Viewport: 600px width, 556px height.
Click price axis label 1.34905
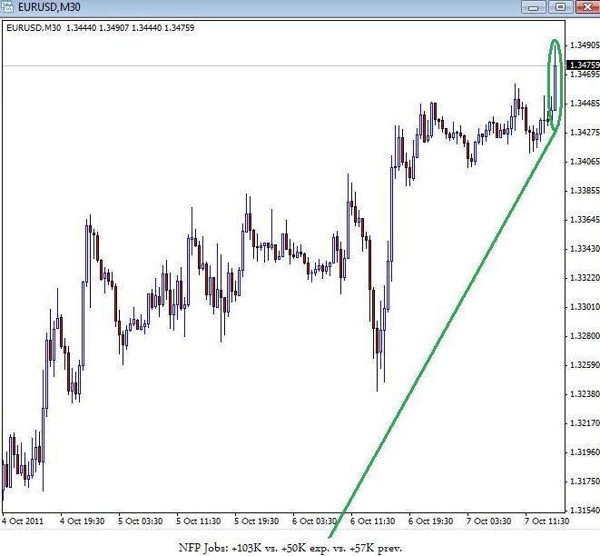[x=585, y=45]
